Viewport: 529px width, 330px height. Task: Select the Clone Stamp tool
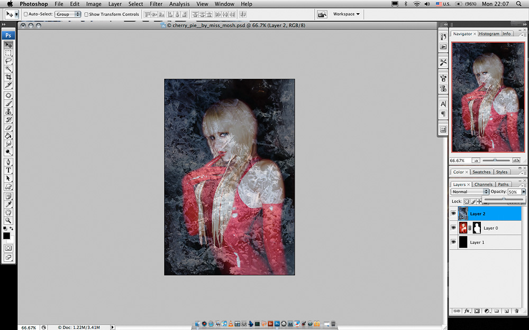pyautogui.click(x=8, y=112)
